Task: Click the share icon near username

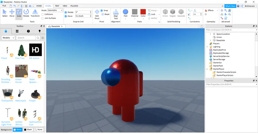Action: (x=242, y=6)
